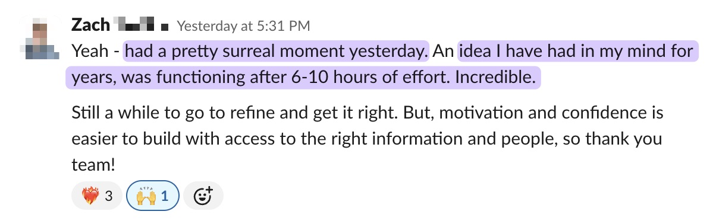This screenshot has width=716, height=224.
Task: Click the count 1 on raised hands reaction
Action: point(165,196)
